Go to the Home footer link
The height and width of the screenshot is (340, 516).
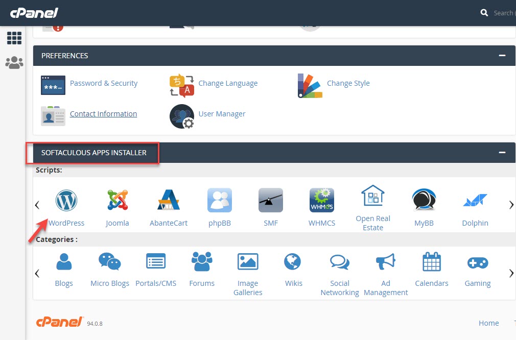click(x=489, y=323)
